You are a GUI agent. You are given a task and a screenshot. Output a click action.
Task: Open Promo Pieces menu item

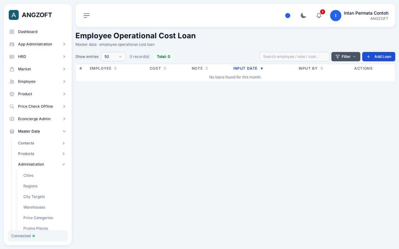pos(36,228)
